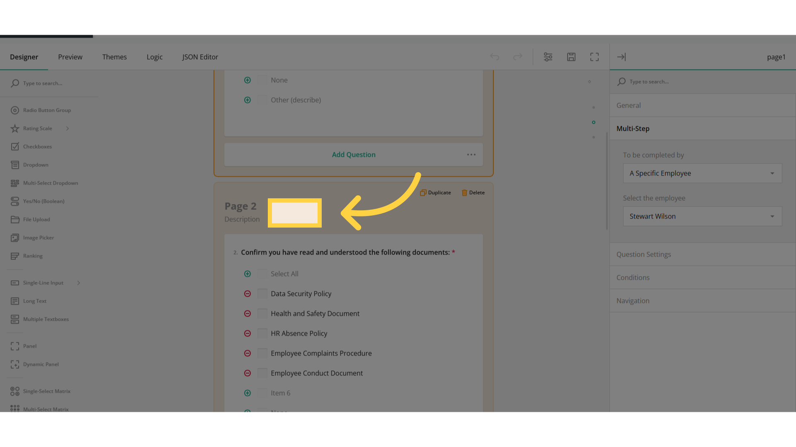
Task: Click the Undo arrow icon
Action: click(495, 57)
